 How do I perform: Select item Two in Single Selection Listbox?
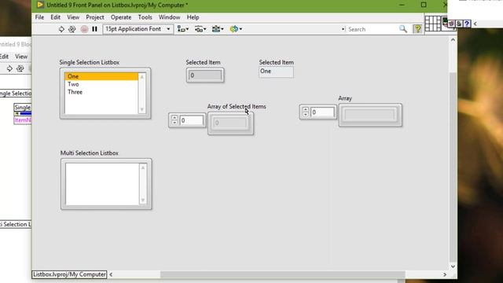[x=101, y=84]
